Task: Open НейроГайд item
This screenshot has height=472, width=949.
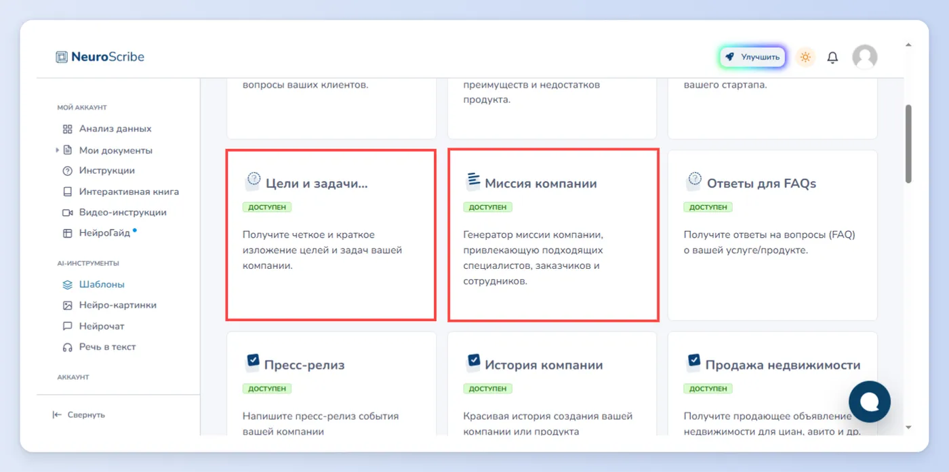Action: coord(104,233)
